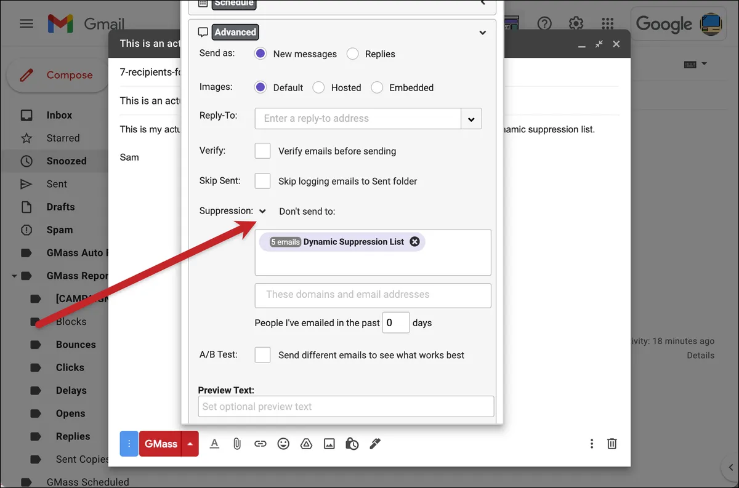Screen dimensions: 739x488
Task: Select the Replies radio button
Action: point(353,54)
